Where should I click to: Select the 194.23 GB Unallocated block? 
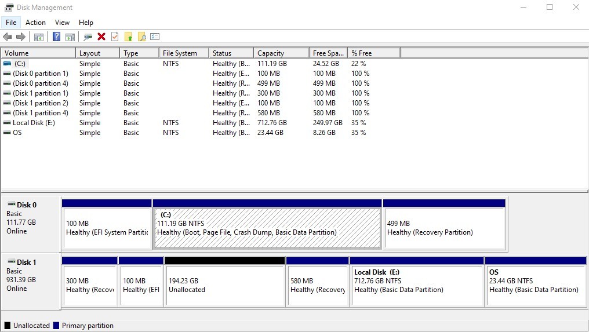point(224,282)
